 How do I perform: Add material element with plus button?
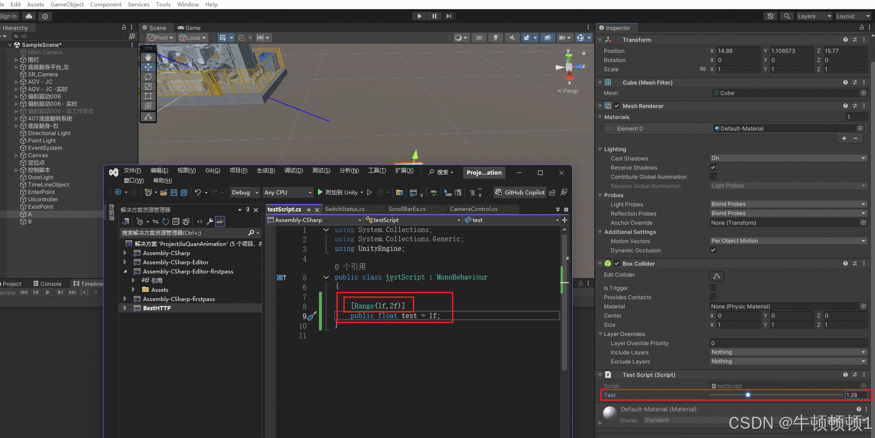click(844, 138)
